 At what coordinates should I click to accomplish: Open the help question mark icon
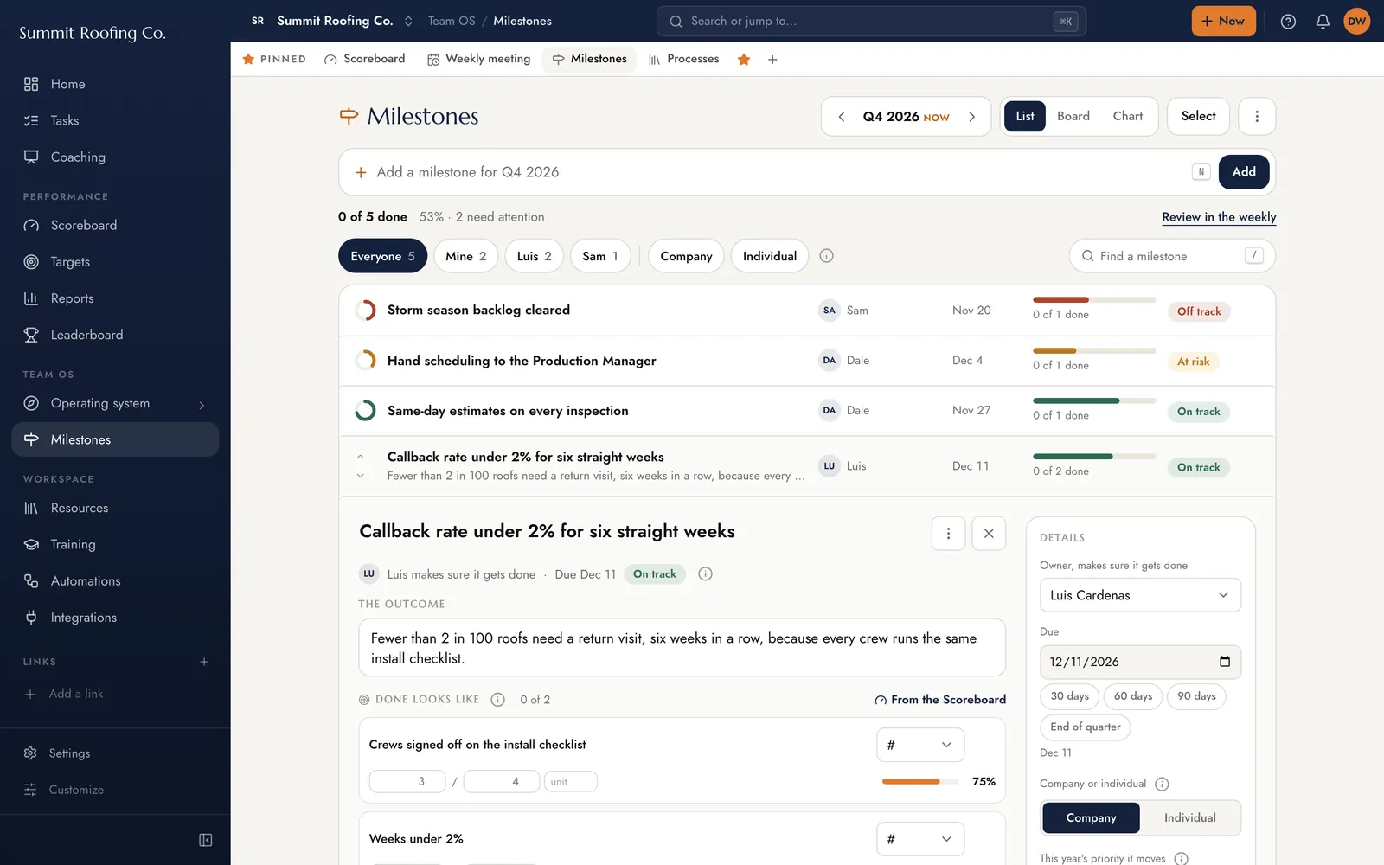(1288, 22)
